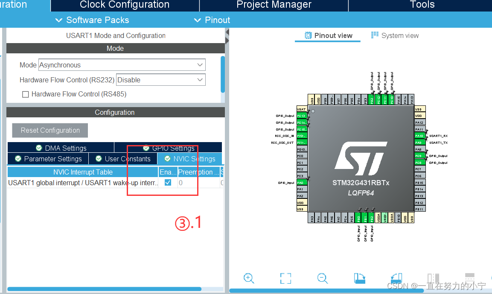Select pin PC9 on the chip's right side

pos(420,156)
